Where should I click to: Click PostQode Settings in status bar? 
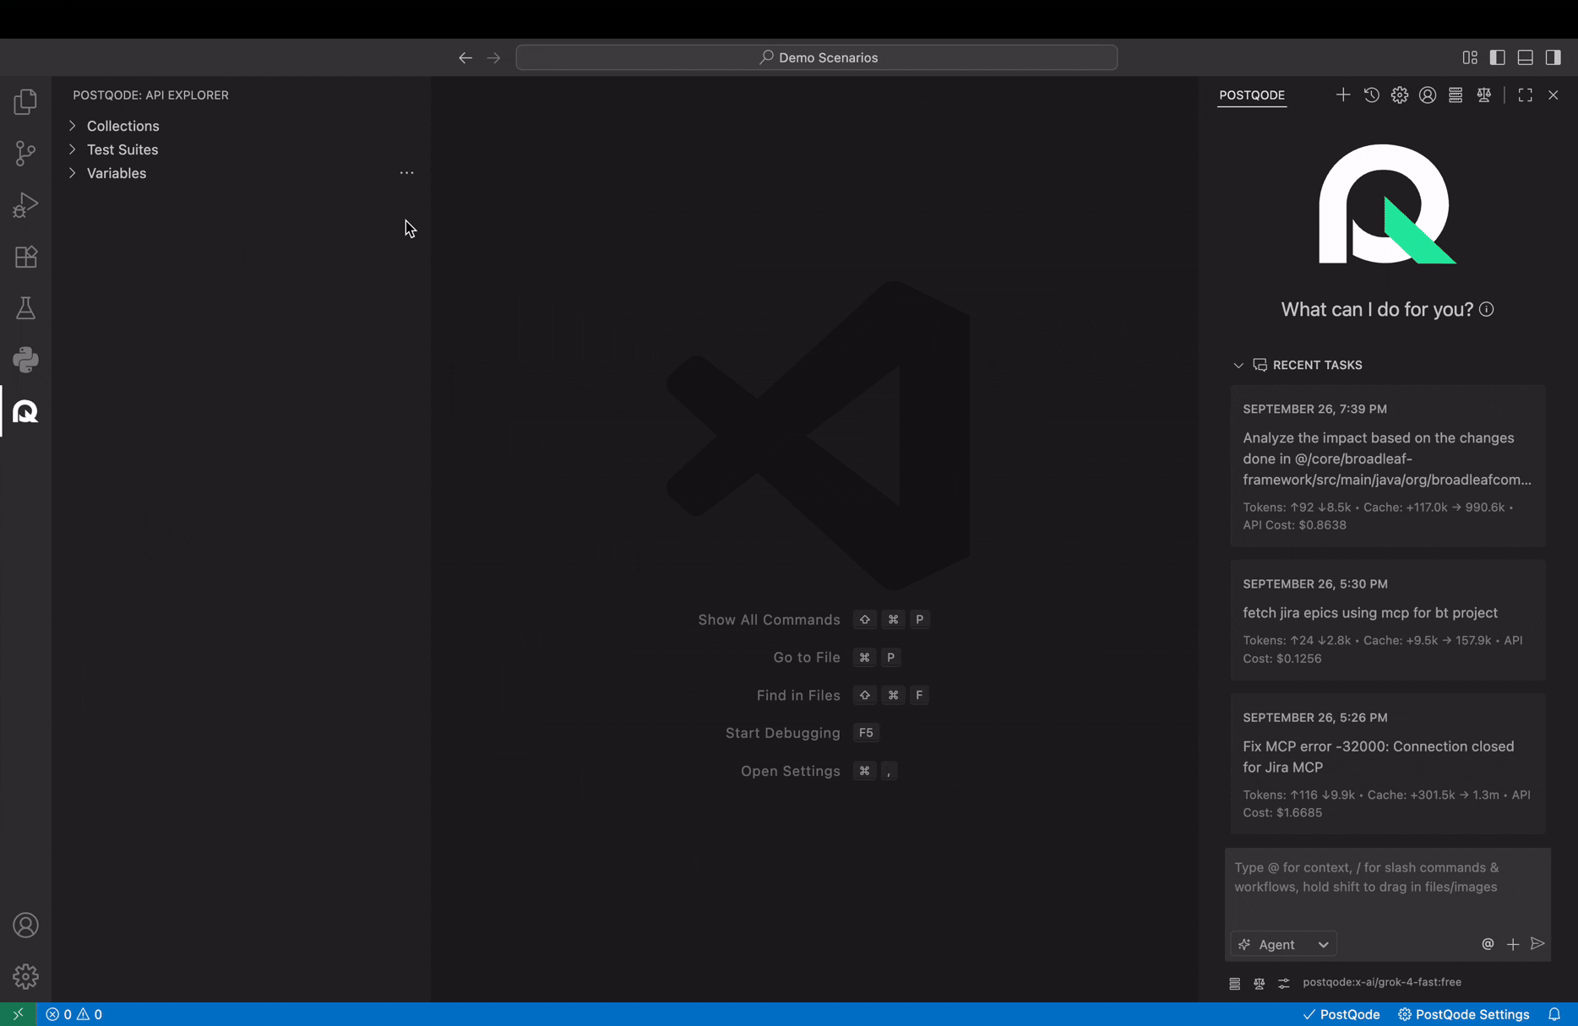[x=1463, y=1014]
